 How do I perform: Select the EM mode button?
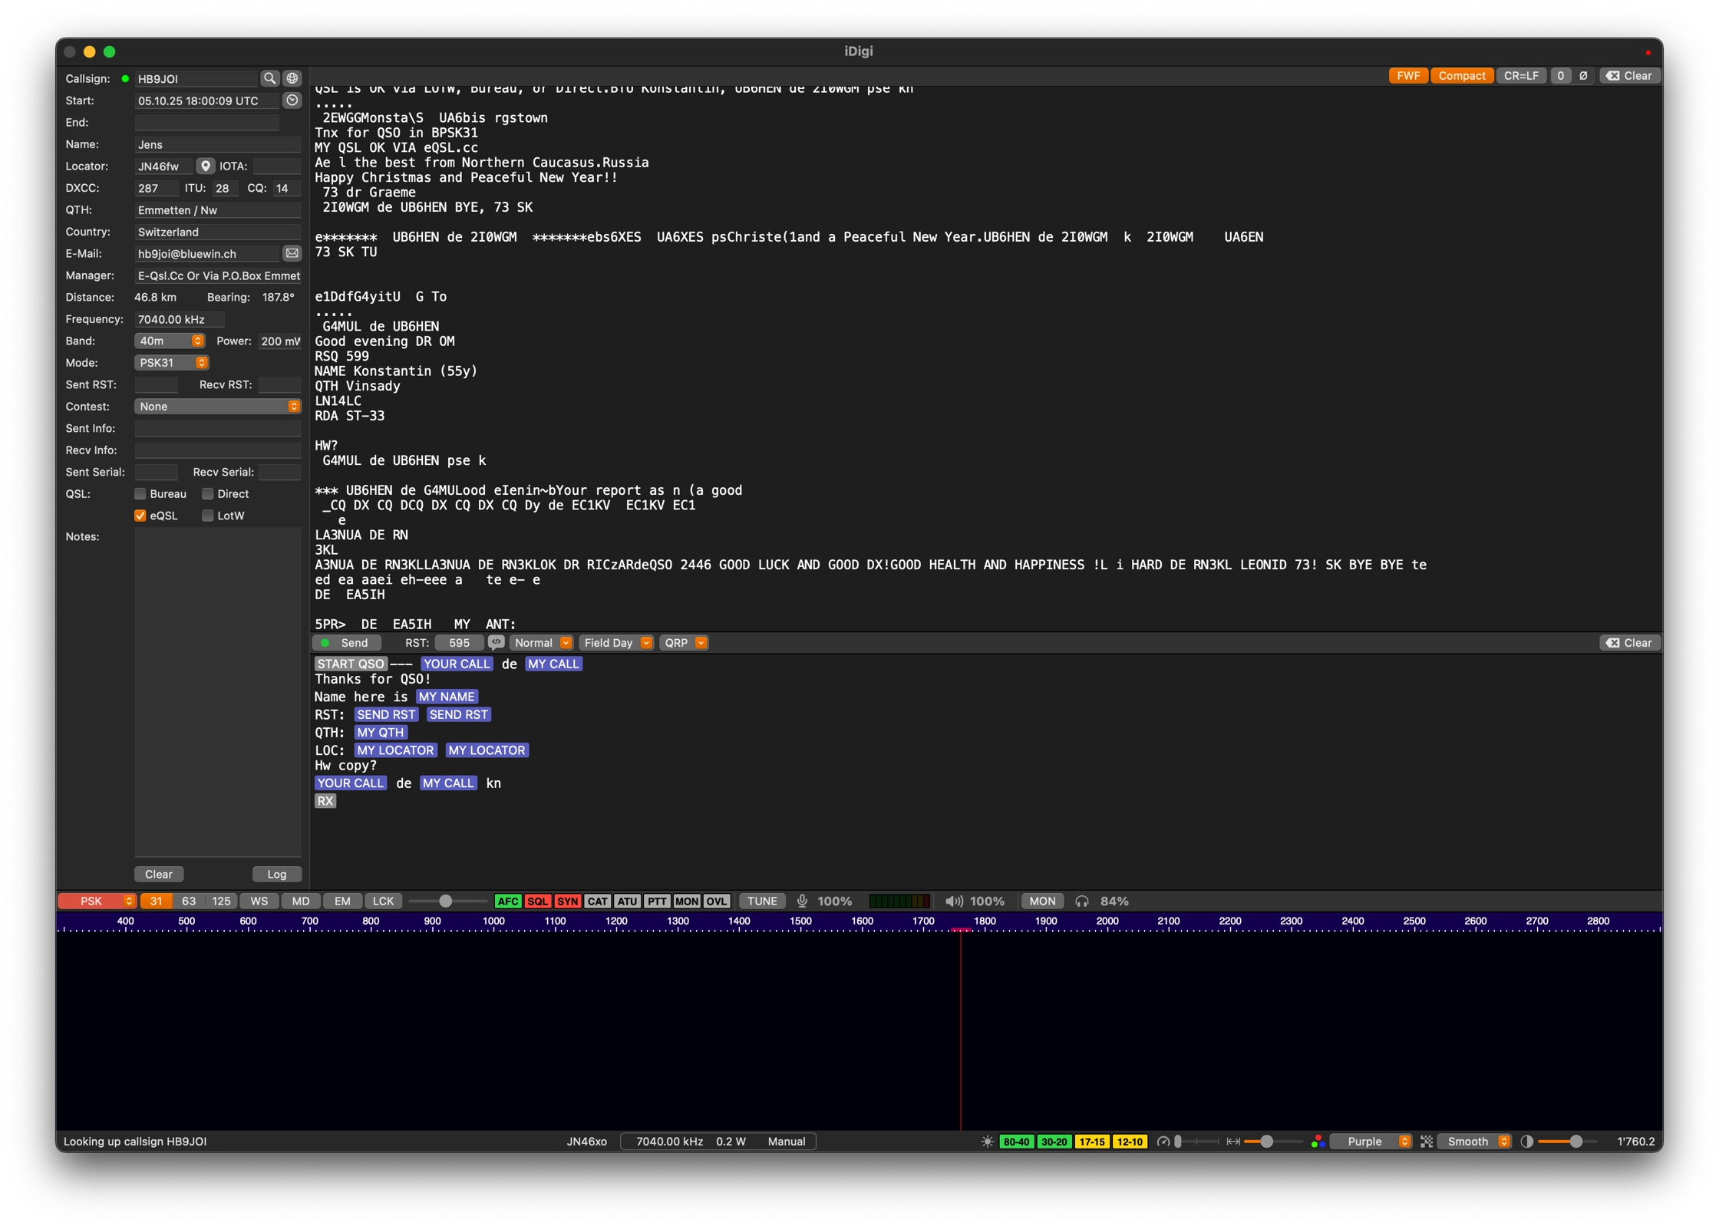point(342,901)
